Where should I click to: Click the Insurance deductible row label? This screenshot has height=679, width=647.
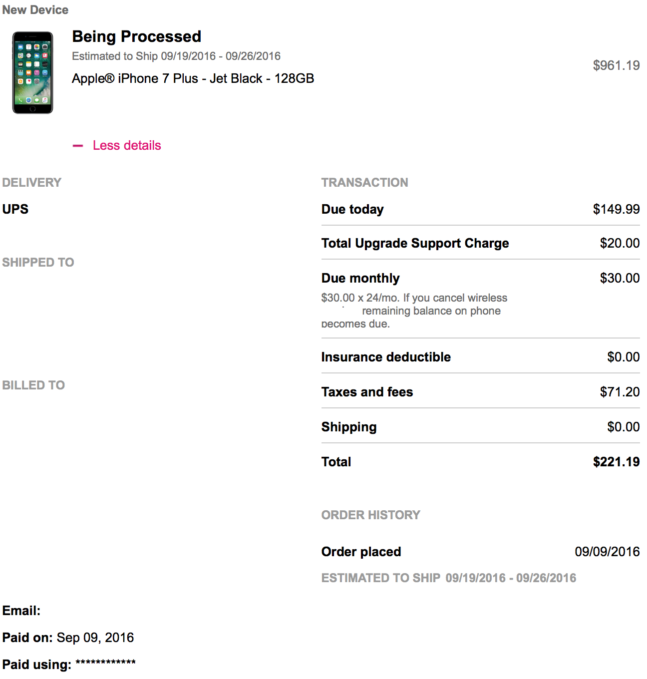tap(386, 357)
